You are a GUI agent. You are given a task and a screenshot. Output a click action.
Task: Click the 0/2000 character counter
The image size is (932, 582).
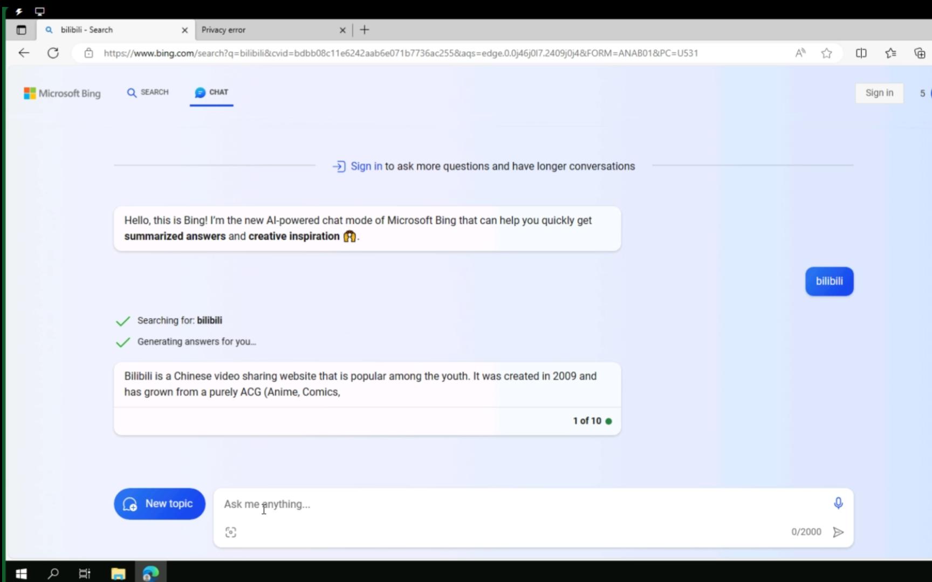pyautogui.click(x=806, y=532)
